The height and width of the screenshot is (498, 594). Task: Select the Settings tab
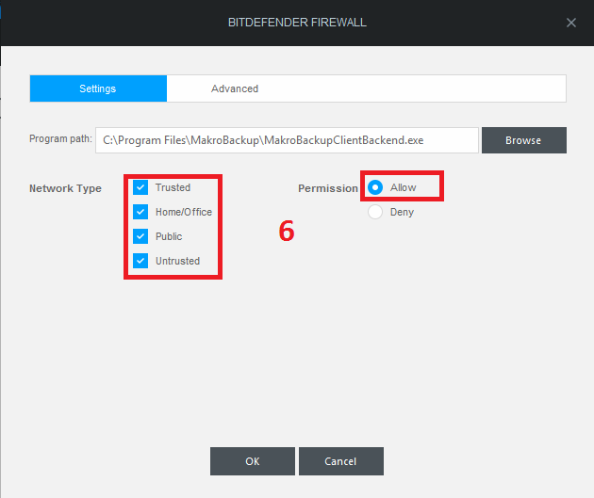point(98,88)
